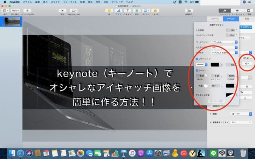Image resolution: width=255 pixels, height=159 pixels.
Task: Open the メディア media menu
Action: [x=146, y=10]
